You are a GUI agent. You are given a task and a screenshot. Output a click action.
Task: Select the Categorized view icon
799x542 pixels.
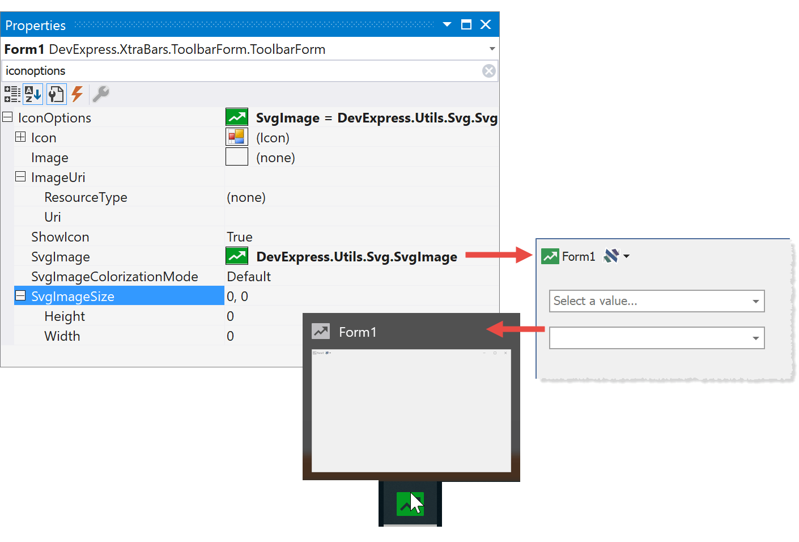click(x=12, y=94)
